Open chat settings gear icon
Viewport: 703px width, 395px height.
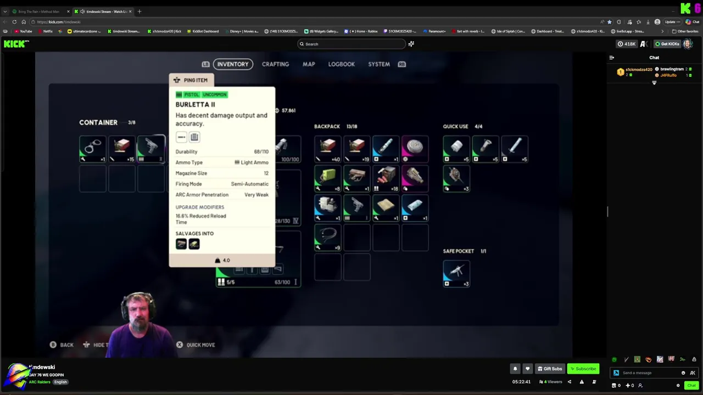[678, 386]
